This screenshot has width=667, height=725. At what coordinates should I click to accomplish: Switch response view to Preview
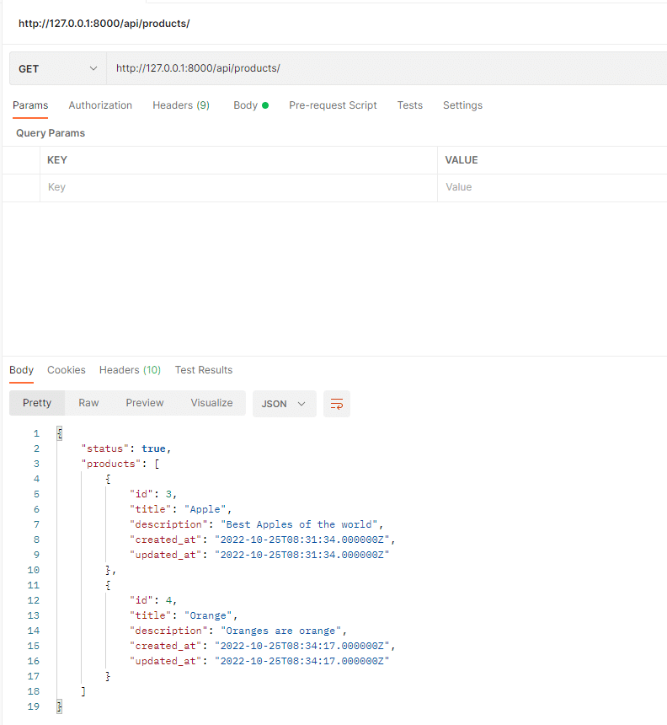[145, 403]
